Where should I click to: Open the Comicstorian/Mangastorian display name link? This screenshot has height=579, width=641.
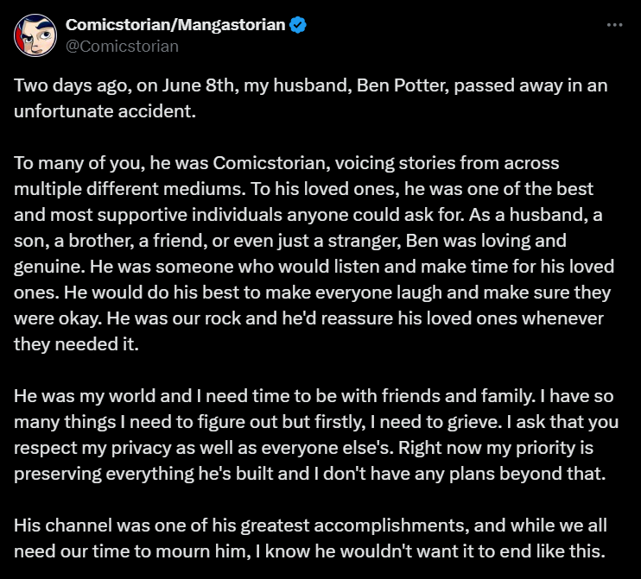point(175,25)
